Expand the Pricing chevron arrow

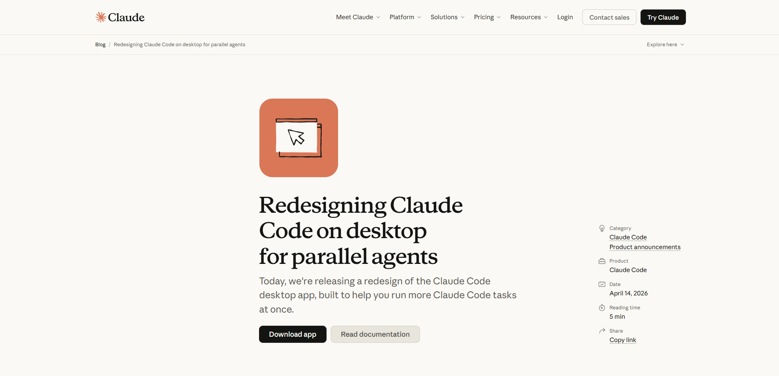[499, 17]
